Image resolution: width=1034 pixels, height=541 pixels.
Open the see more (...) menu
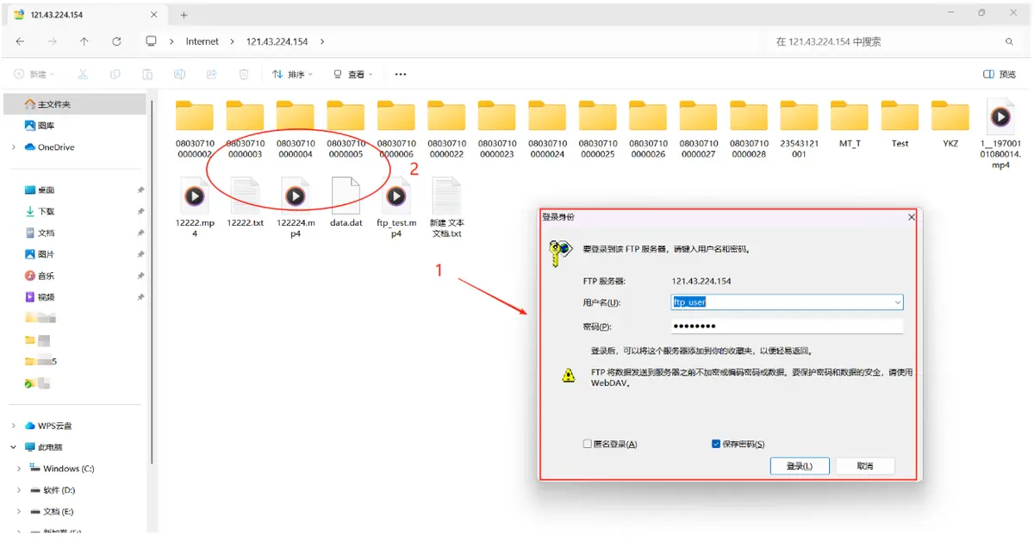click(x=400, y=75)
